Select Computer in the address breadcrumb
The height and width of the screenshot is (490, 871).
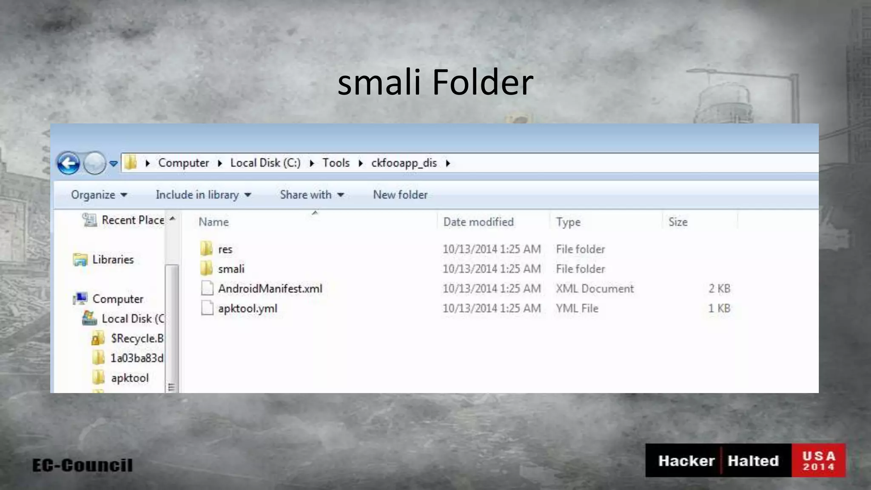pyautogui.click(x=183, y=163)
